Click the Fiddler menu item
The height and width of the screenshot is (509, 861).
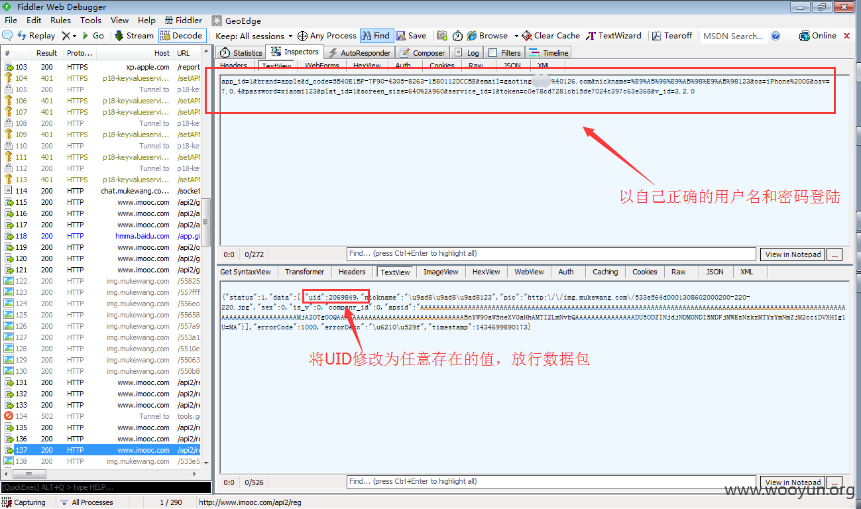click(184, 21)
